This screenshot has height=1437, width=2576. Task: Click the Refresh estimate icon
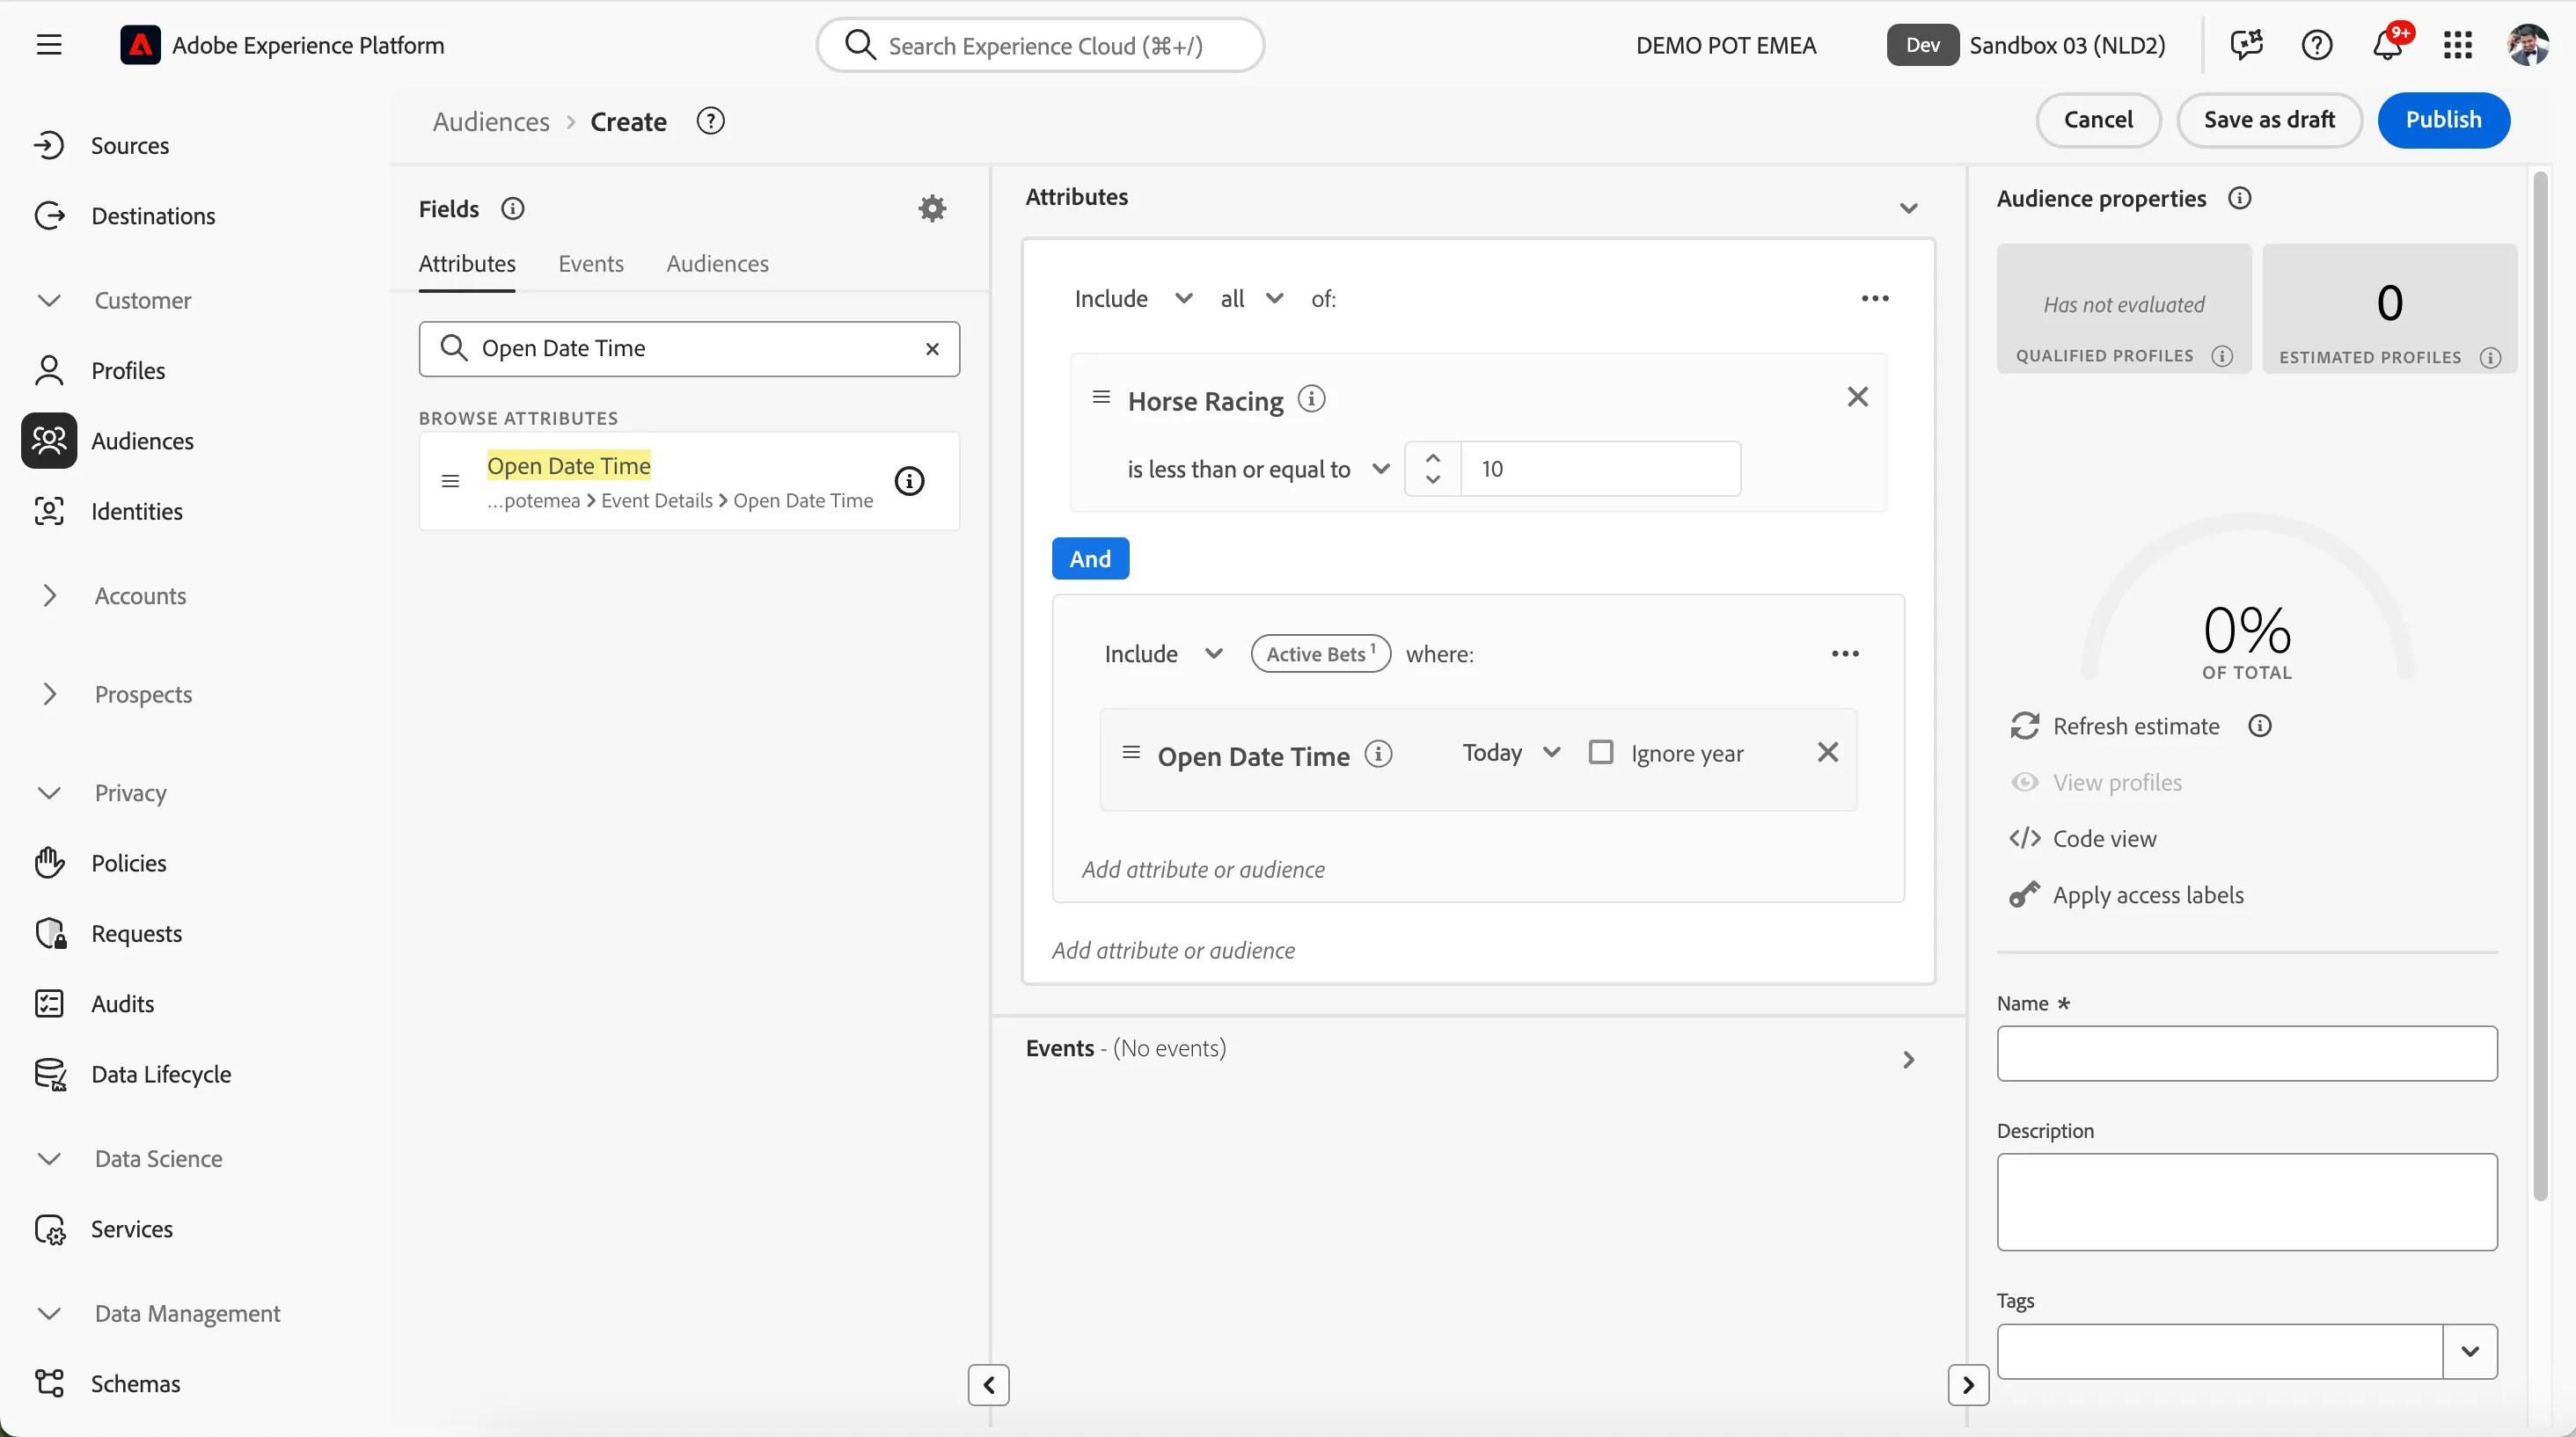coord(2025,726)
